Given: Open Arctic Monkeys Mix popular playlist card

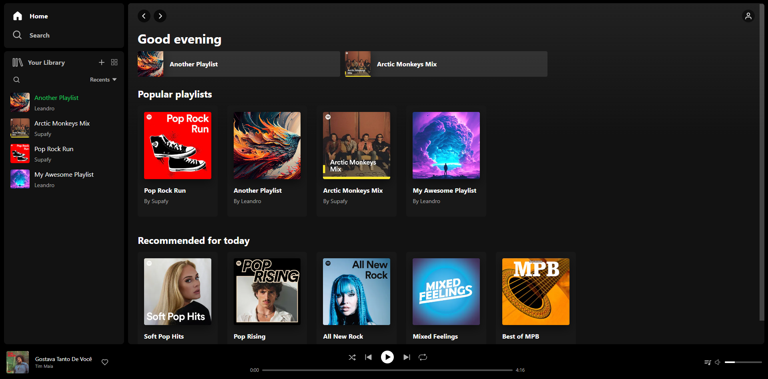Looking at the screenshot, I should tap(357, 161).
